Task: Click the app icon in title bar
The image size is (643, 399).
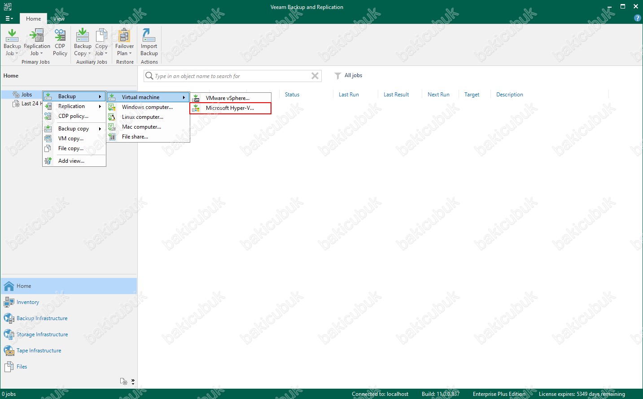Action: pos(8,6)
